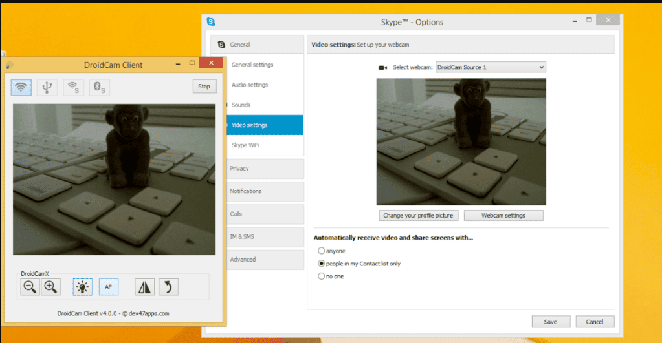Choose the 'anyone' radio option

[321, 251]
